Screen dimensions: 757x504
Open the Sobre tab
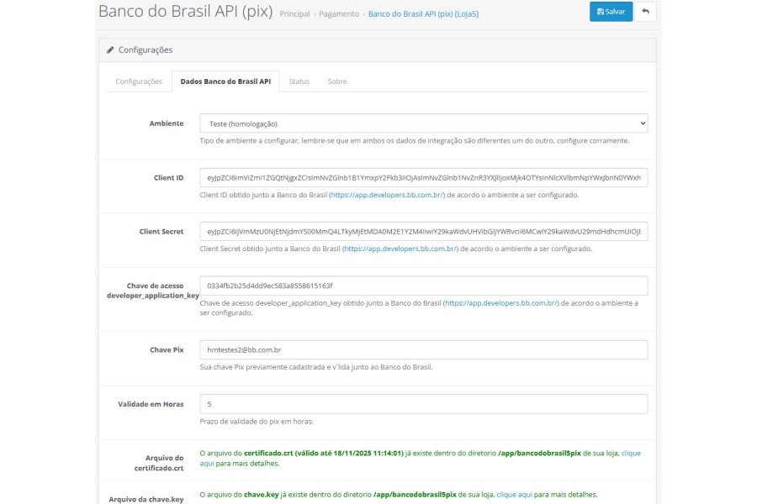point(337,81)
